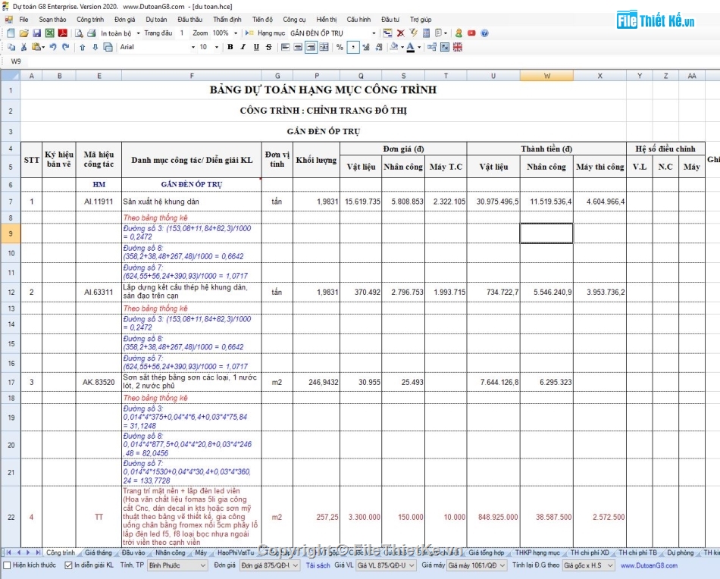Open the font color A swatch
The width and height of the screenshot is (720, 579).
[x=411, y=47]
